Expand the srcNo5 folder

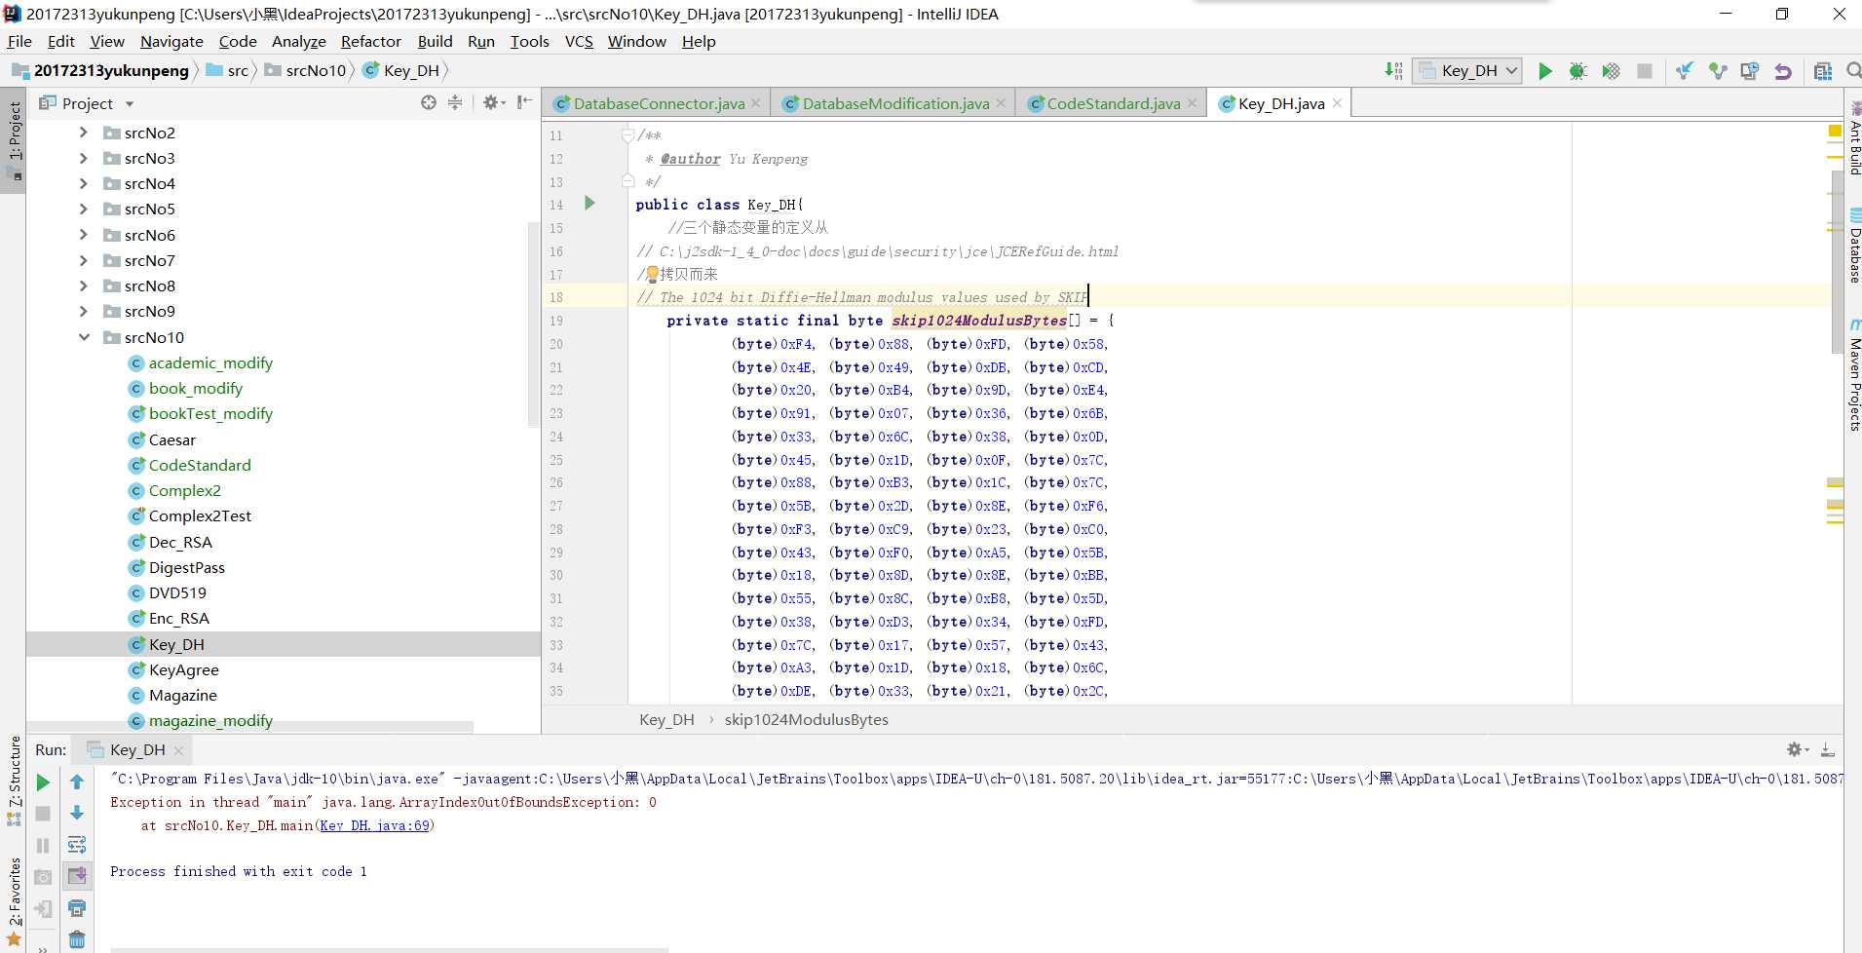pos(84,209)
